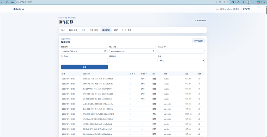
Task: Click request ID 77b6ddeb-b396-41e7-a384-e33ee9a57b46
Action: pyautogui.click(x=98, y=114)
